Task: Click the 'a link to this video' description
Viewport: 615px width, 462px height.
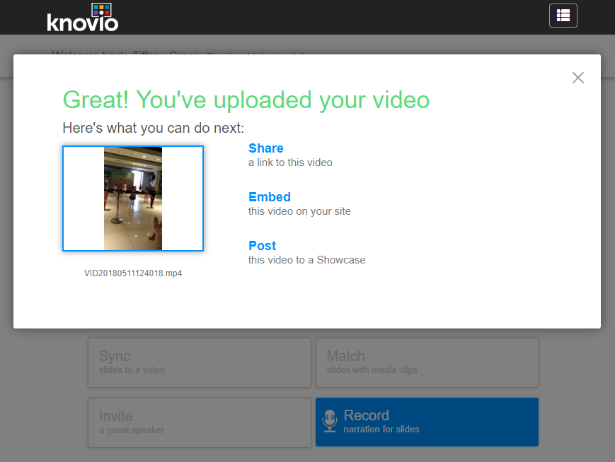Action: coord(290,162)
